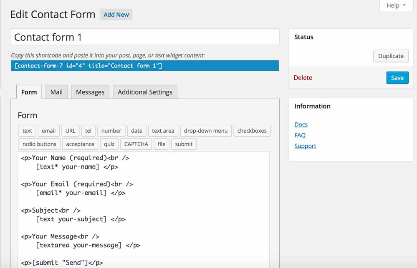Screen dimensions: 417x268
Task: Insert a submit tag
Action: coord(184,144)
